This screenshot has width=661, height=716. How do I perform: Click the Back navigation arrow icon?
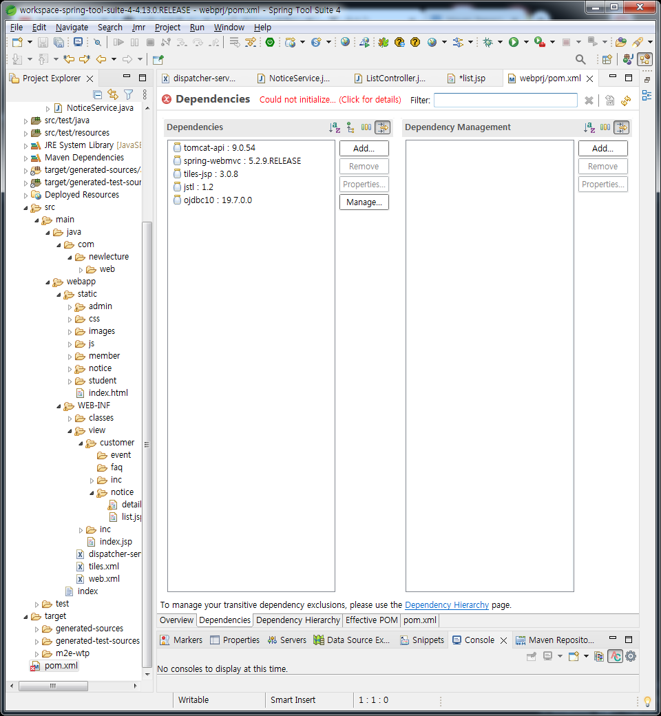pyautogui.click(x=101, y=59)
